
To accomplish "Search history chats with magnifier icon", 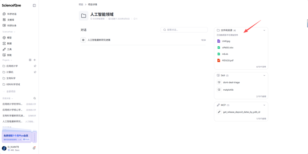I will (35, 98).
